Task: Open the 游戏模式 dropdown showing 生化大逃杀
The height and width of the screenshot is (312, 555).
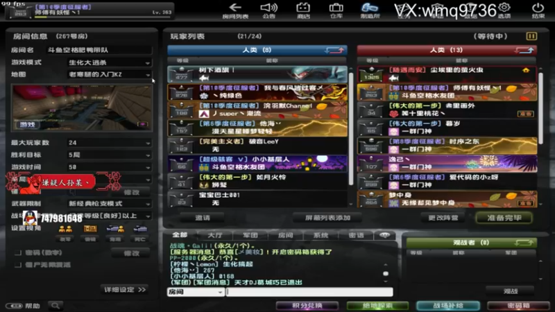Action: [x=110, y=62]
